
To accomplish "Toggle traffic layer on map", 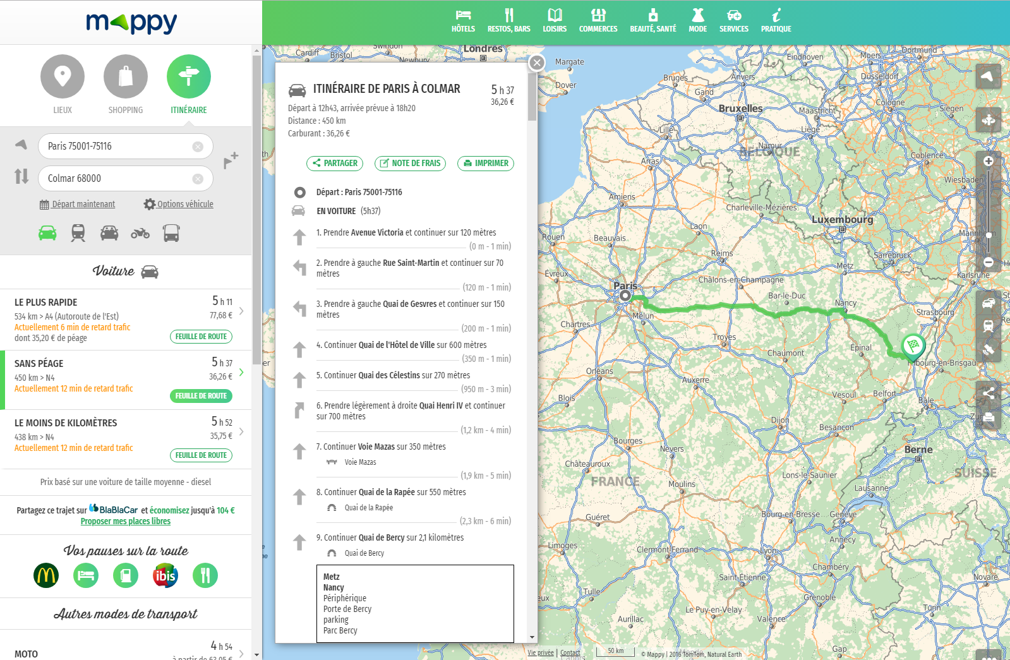I will (x=989, y=303).
